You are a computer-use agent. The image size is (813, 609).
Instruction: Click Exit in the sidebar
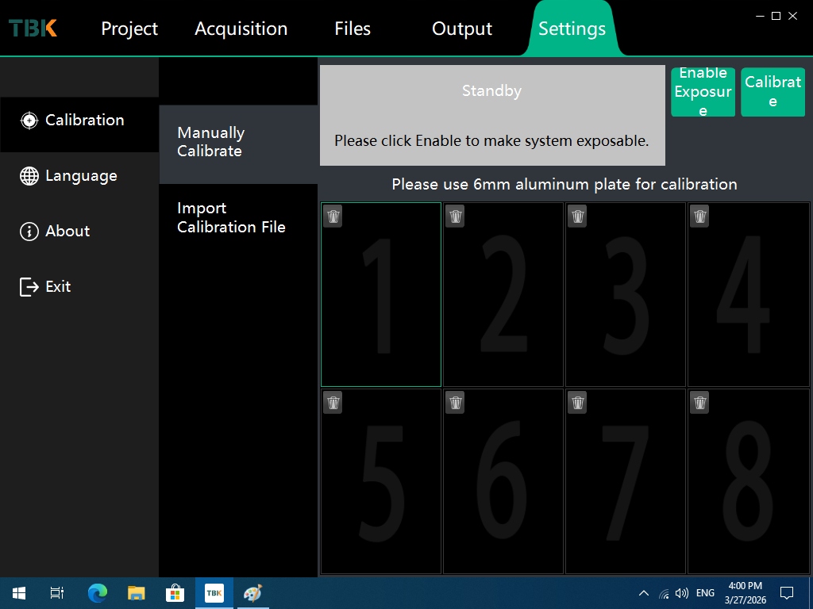coord(57,287)
